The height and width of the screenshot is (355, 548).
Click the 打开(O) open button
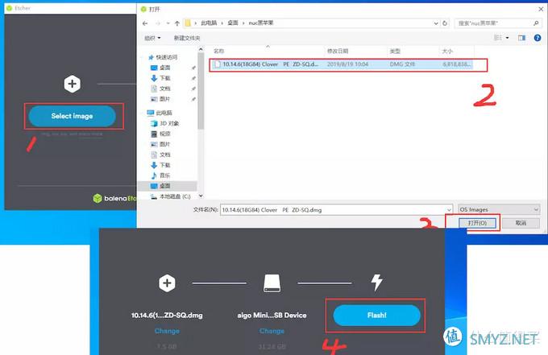[477, 223]
